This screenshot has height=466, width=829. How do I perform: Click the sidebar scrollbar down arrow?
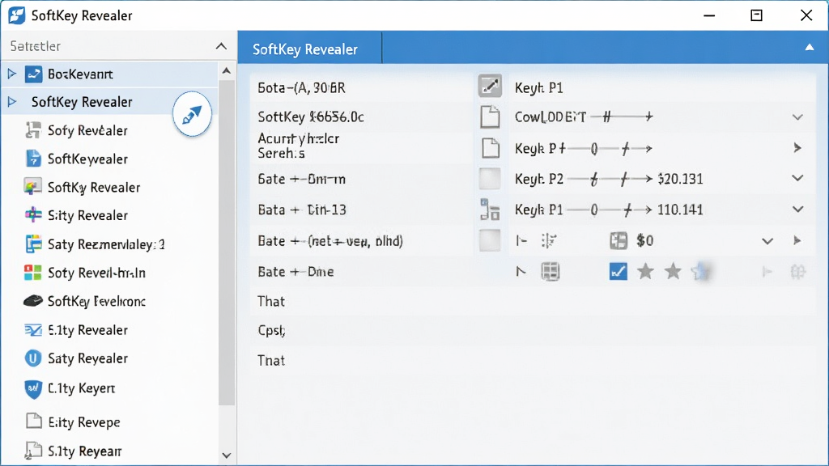[227, 455]
